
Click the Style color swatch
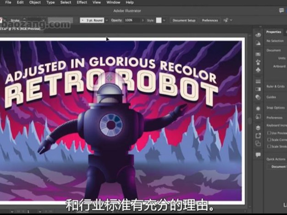pyautogui.click(x=159, y=20)
